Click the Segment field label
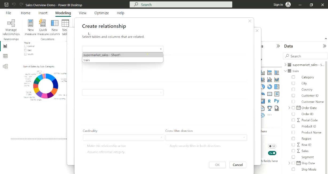 coord(307,157)
